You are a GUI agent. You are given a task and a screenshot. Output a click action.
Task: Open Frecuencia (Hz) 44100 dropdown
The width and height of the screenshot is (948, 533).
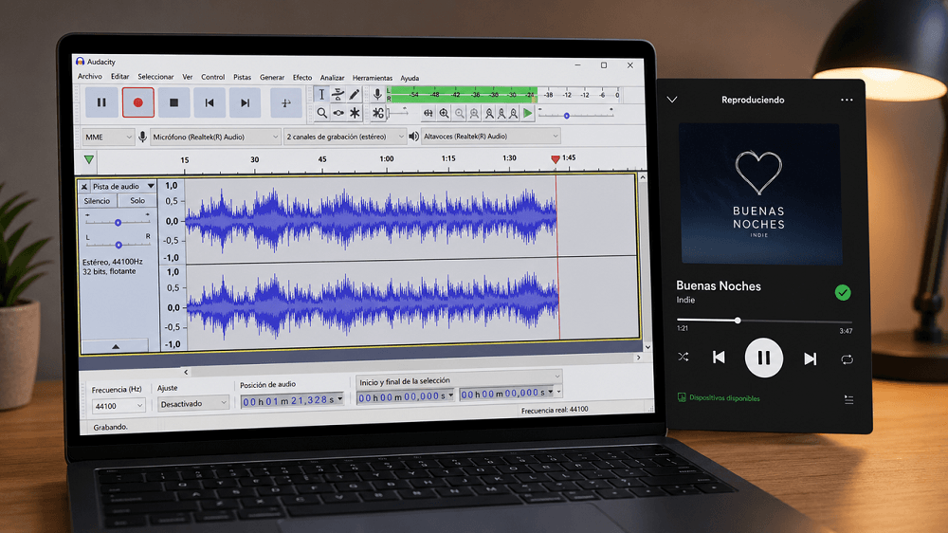pyautogui.click(x=118, y=406)
